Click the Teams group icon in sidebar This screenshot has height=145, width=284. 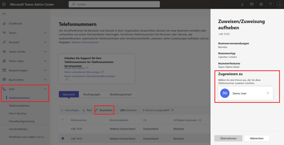[x=4, y=33]
